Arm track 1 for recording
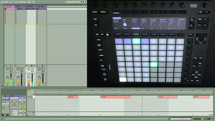Screen dimensions: 215x121 (x=7, y=85)
